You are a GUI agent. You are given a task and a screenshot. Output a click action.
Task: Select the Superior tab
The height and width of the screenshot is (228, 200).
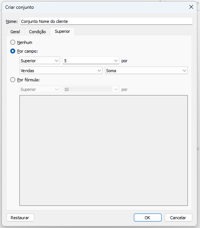pos(62,31)
